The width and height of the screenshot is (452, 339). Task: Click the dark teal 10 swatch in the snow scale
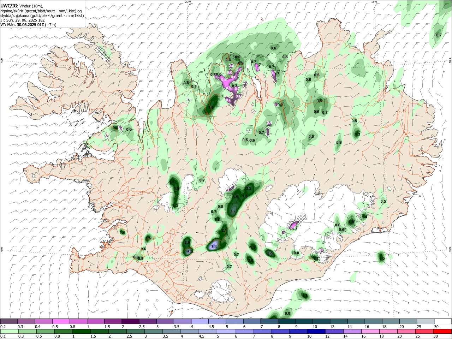click(x=321, y=321)
